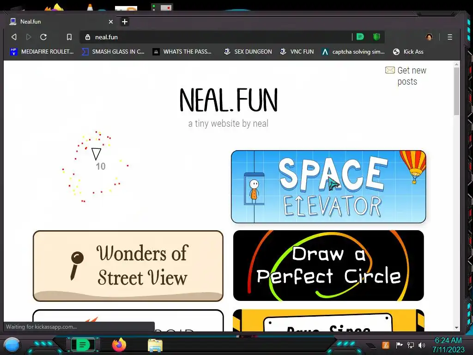Open the Draw a Perfect Circle card
Viewport: 473px width, 355px height.
[328, 266]
